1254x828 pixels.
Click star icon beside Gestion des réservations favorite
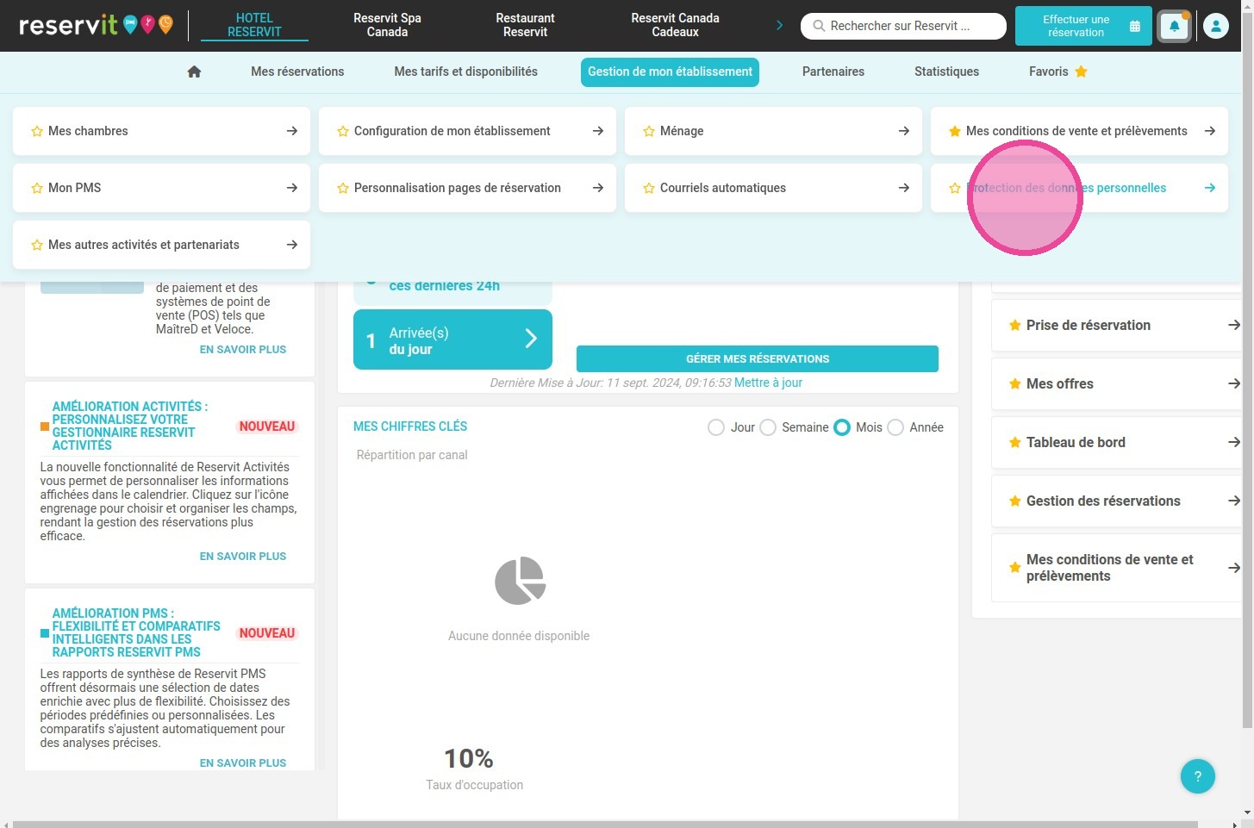(1015, 501)
